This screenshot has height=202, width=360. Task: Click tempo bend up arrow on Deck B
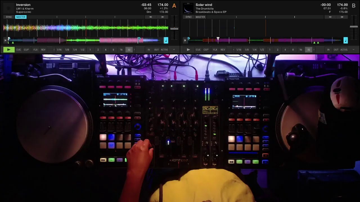(342, 17)
